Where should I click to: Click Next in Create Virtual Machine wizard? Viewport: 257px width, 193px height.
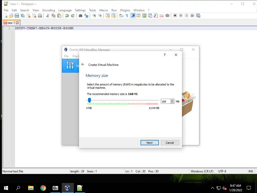tap(150, 143)
